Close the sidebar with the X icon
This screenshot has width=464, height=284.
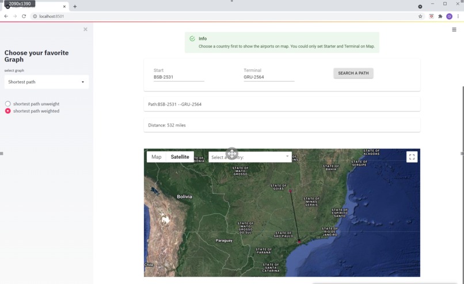[85, 29]
